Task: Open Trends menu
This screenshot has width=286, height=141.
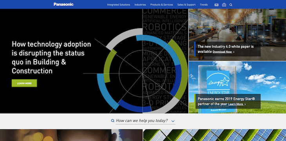Action: 204,5
